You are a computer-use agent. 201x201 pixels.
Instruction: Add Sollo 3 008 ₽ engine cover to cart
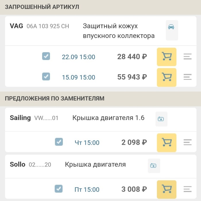click(x=167, y=190)
